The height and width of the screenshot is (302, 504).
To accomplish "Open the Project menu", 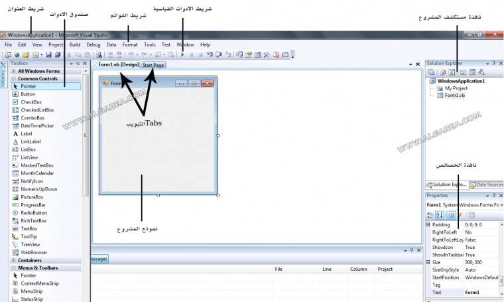I will (56, 44).
